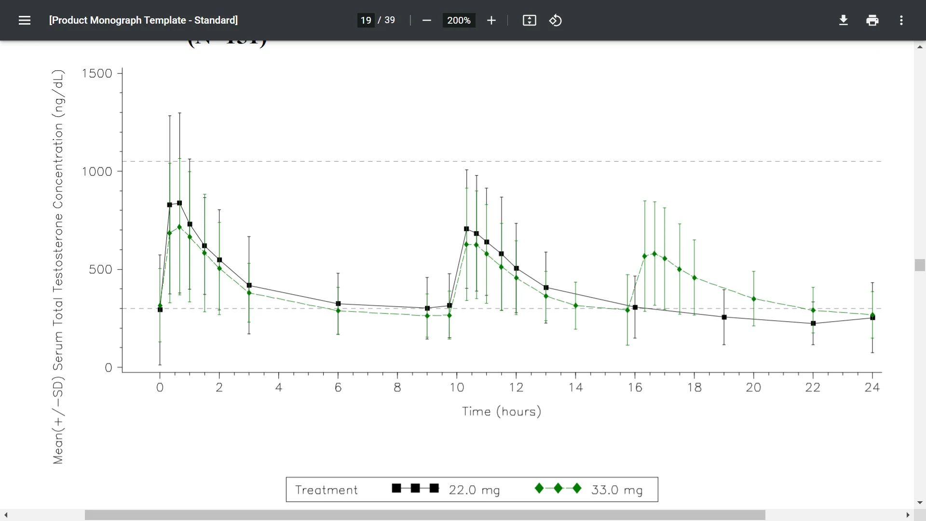Click the scroll right arrow
The width and height of the screenshot is (926, 521).
point(908,515)
